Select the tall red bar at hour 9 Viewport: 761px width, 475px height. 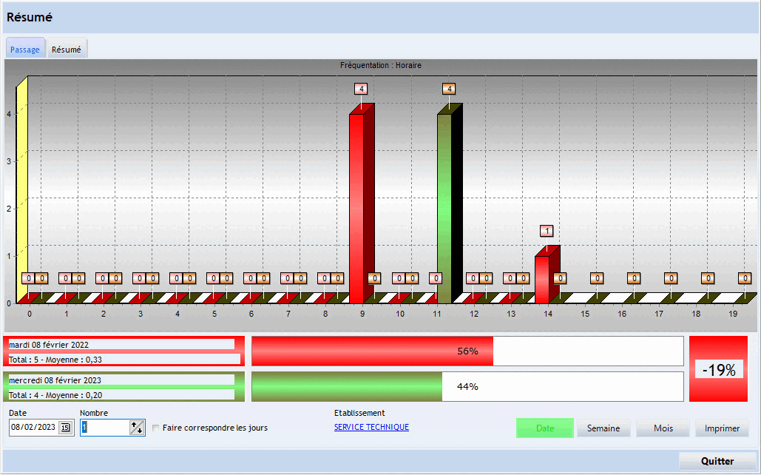coord(357,207)
